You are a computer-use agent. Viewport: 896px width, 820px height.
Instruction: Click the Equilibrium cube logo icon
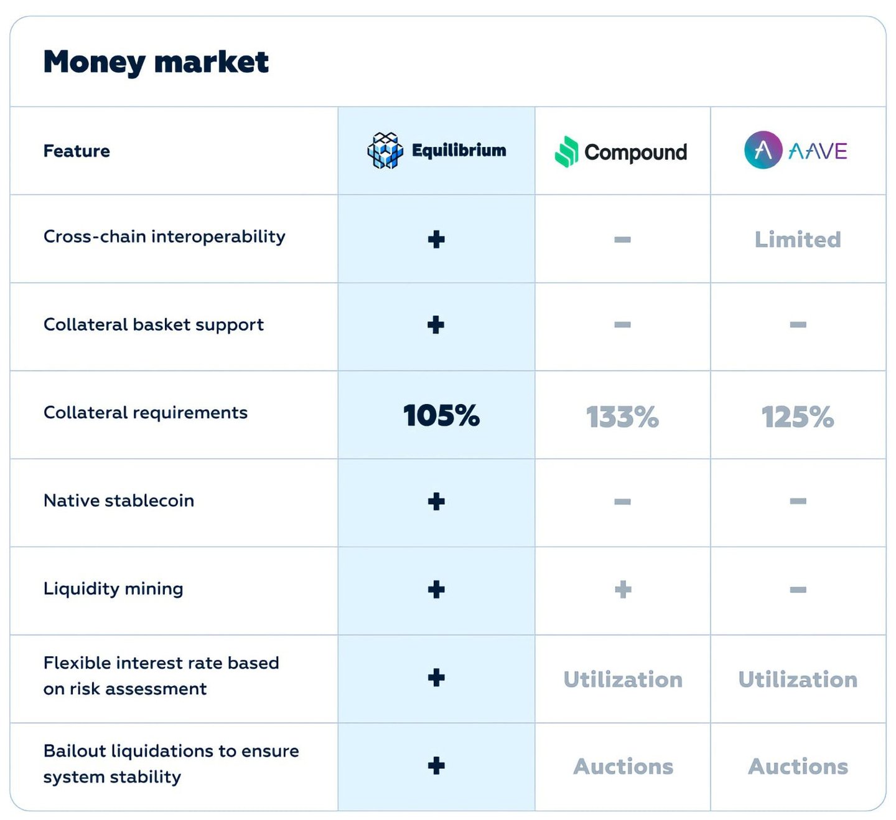coord(385,151)
